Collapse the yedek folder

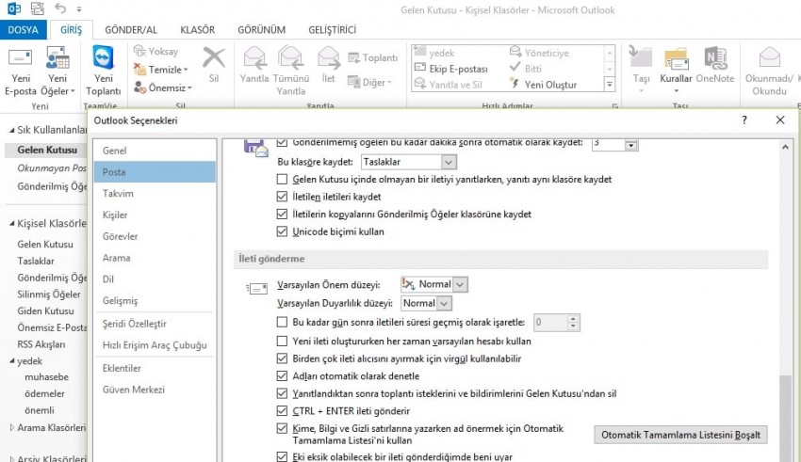point(11,361)
